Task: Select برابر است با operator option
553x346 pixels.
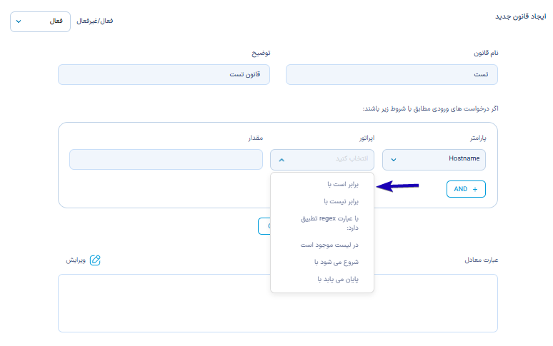Action: pos(343,185)
